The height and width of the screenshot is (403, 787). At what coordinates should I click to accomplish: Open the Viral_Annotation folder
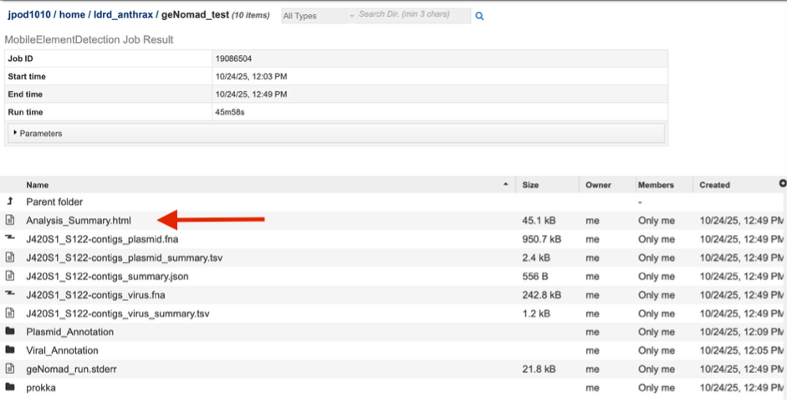tap(62, 350)
